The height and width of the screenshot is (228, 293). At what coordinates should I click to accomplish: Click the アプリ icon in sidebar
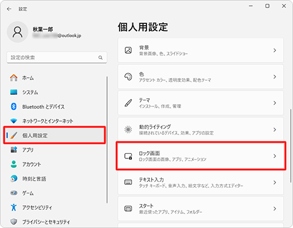point(13,150)
